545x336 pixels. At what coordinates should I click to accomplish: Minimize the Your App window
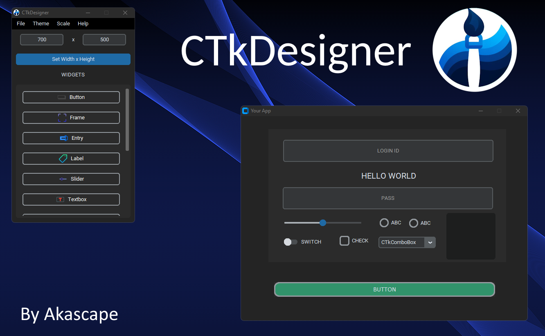coord(481,111)
